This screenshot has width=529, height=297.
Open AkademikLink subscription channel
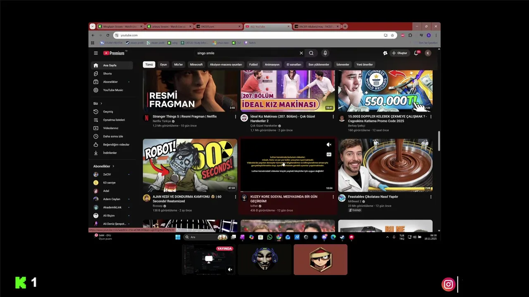(112, 207)
